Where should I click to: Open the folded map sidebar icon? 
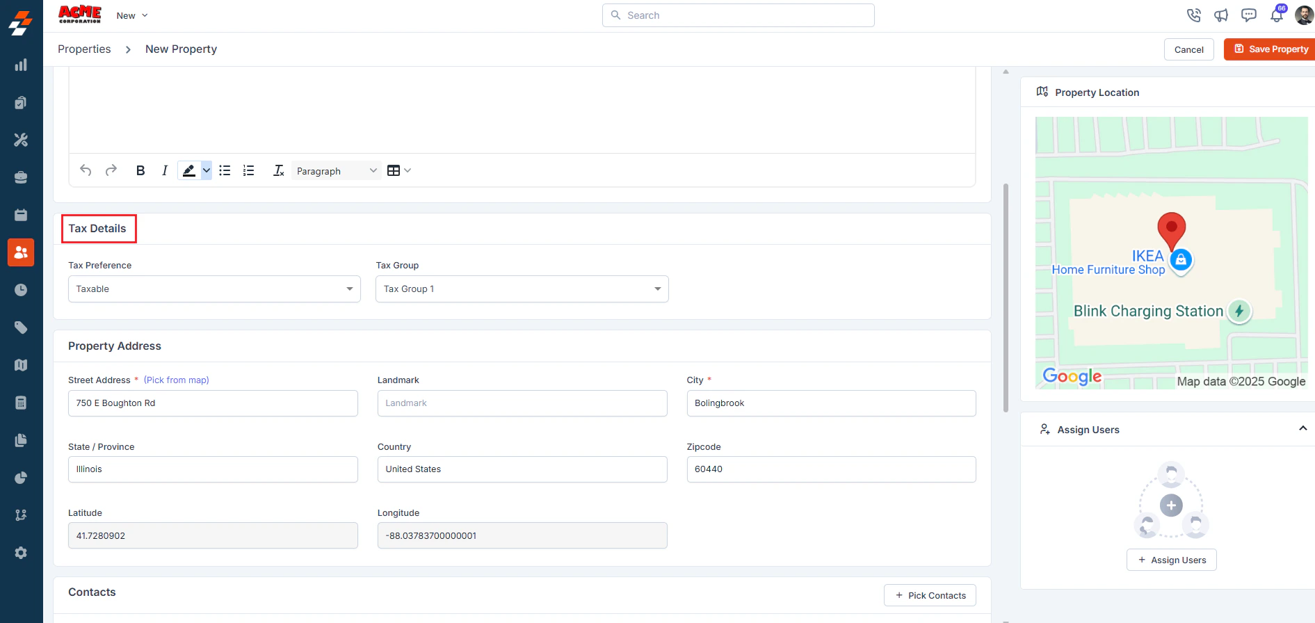coord(21,365)
